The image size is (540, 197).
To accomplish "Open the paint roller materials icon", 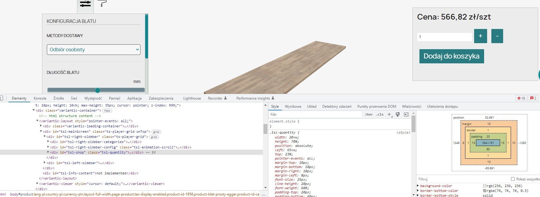I will [x=102, y=3].
